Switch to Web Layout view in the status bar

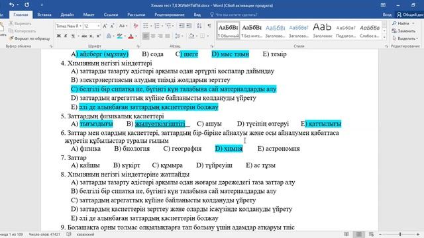(x=371, y=234)
